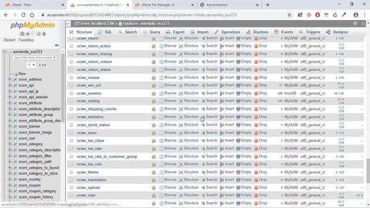
Task: Open page settings gear icon
Action: coord(356,24)
